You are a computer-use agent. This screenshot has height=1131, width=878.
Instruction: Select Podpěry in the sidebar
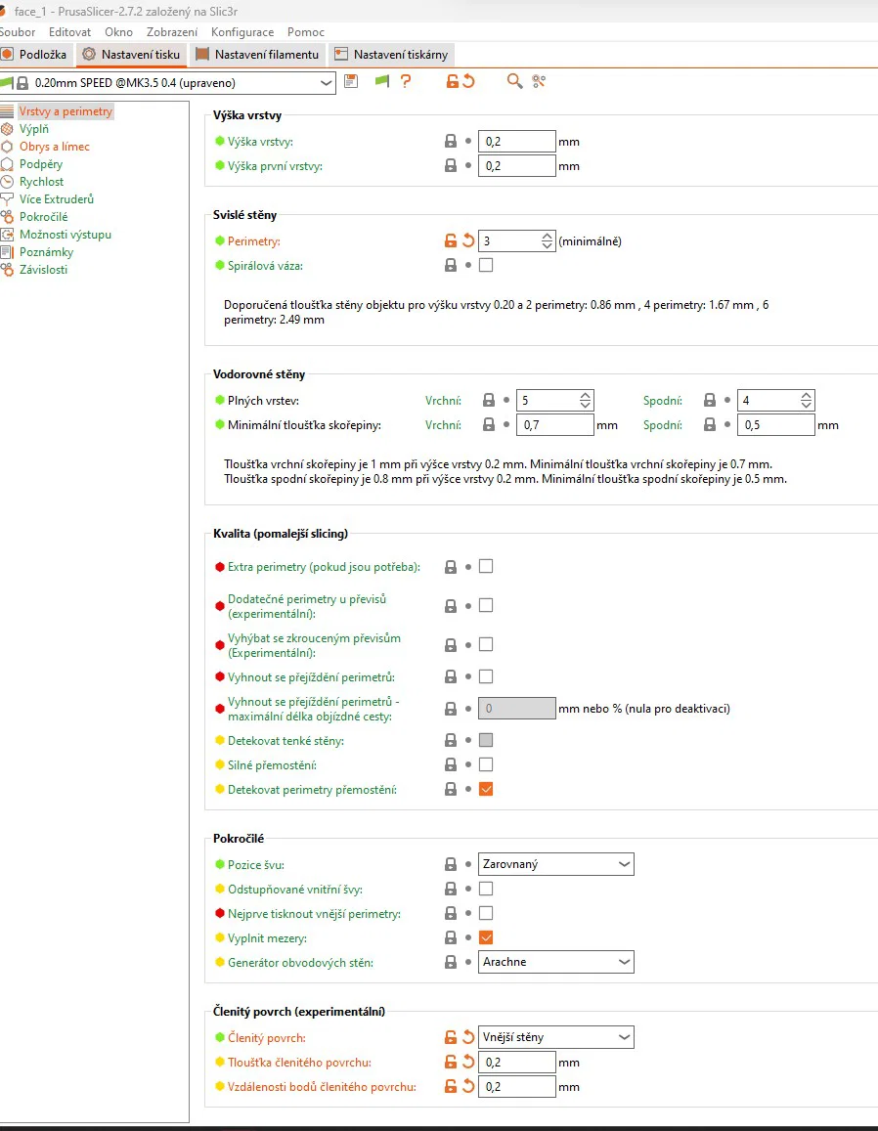tap(41, 164)
